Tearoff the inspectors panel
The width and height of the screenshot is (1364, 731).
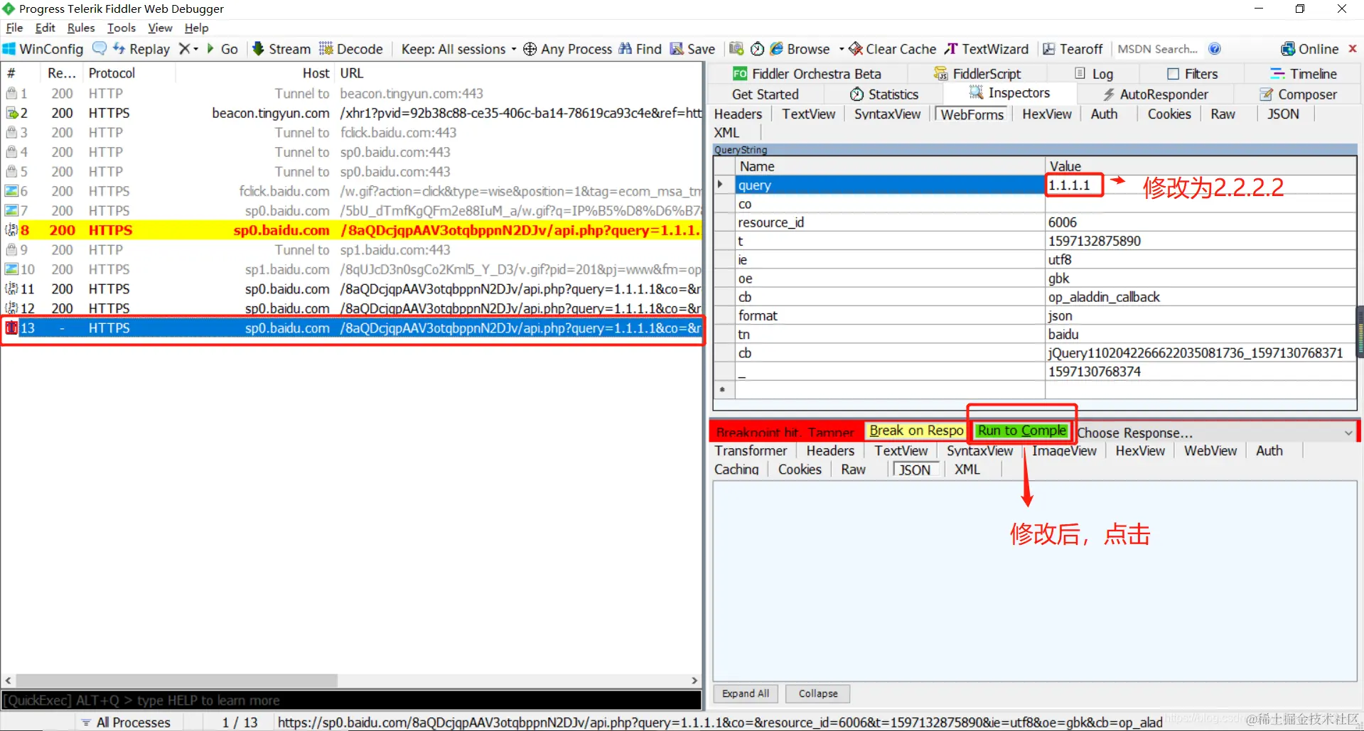1073,49
